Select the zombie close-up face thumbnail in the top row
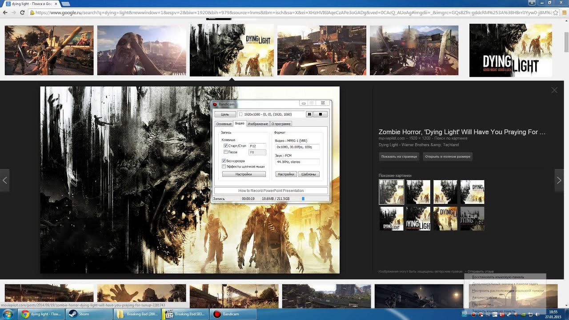The height and width of the screenshot is (320, 569). click(141, 50)
